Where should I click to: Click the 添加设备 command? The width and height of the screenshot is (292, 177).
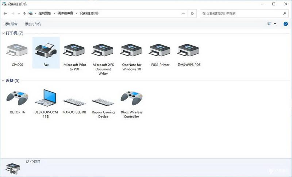coord(11,24)
